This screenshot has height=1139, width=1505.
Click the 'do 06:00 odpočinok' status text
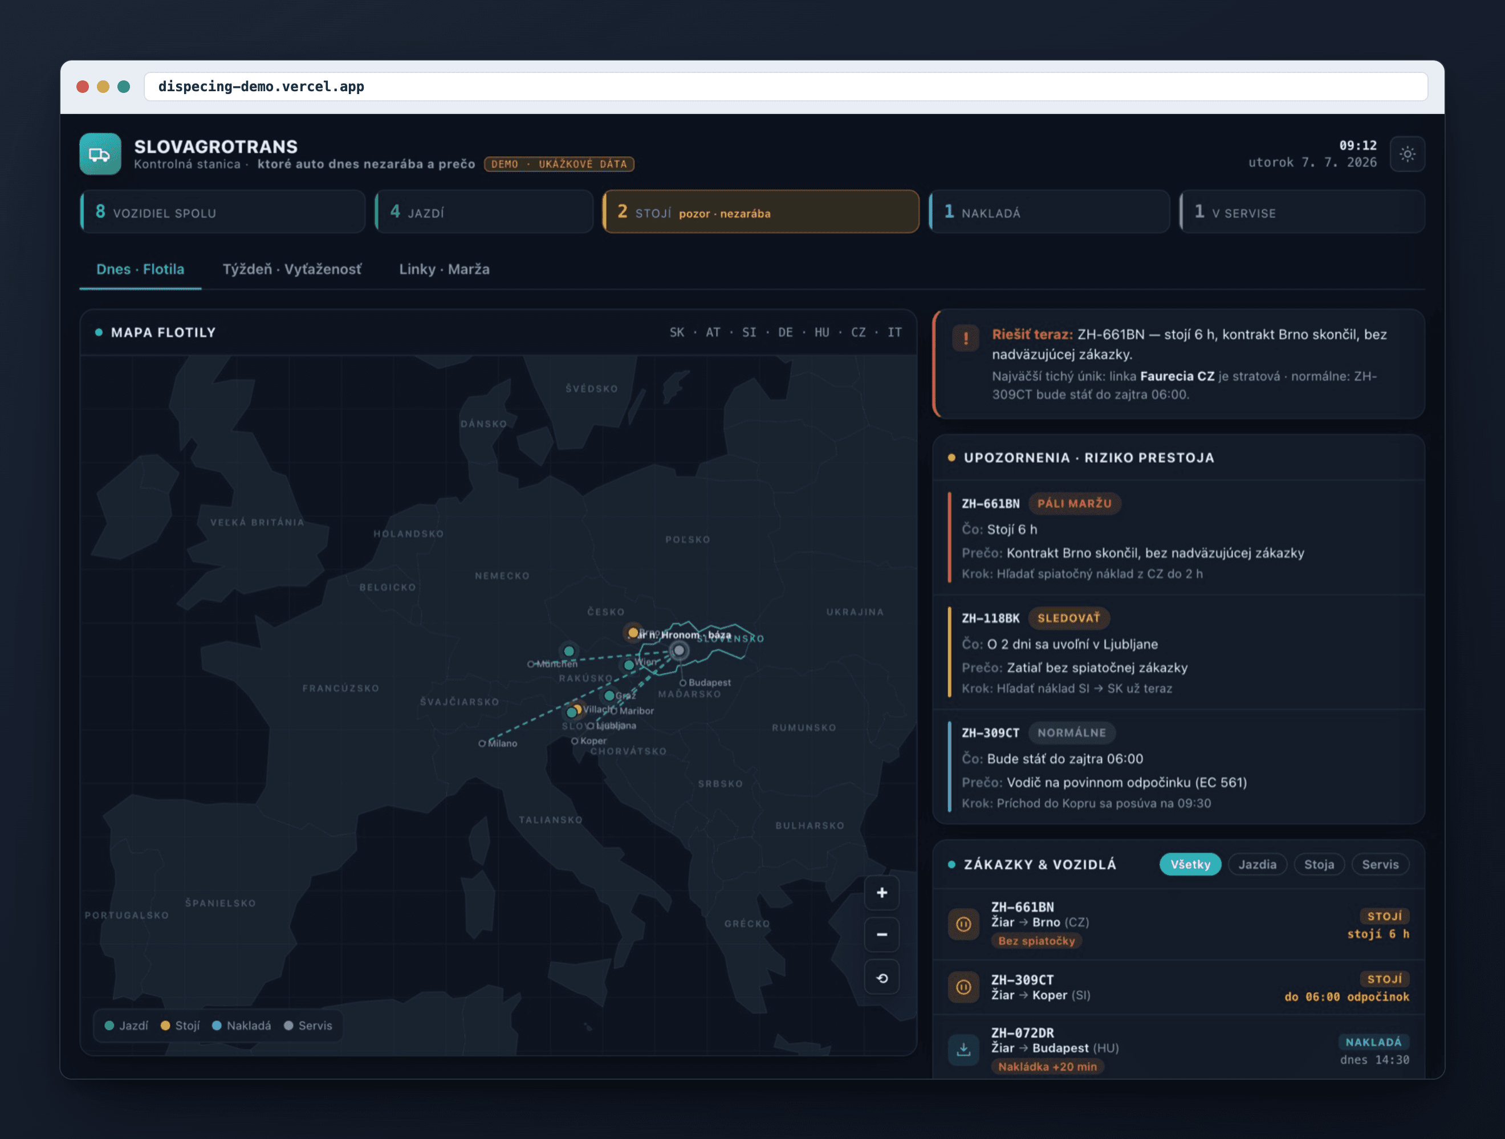pos(1347,997)
